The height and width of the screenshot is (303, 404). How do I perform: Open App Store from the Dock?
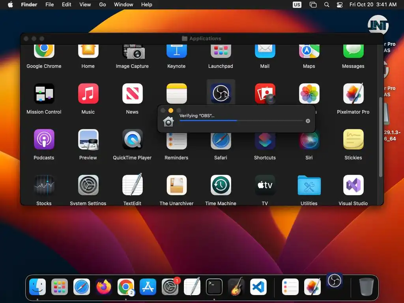point(148,287)
